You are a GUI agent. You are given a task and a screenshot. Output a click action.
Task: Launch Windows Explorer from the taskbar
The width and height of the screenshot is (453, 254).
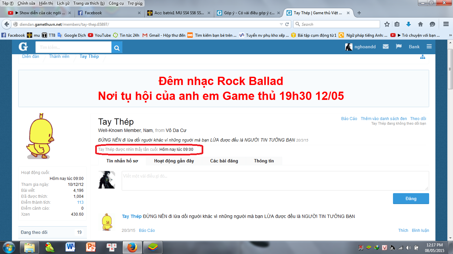click(x=30, y=247)
